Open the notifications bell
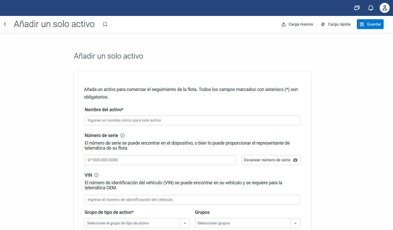The width and height of the screenshot is (393, 230). tap(371, 8)
